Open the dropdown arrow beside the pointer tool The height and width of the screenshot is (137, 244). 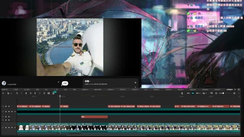[11, 93]
